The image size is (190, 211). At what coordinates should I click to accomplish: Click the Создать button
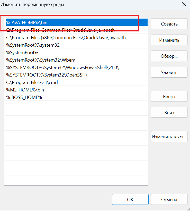pos(169,24)
